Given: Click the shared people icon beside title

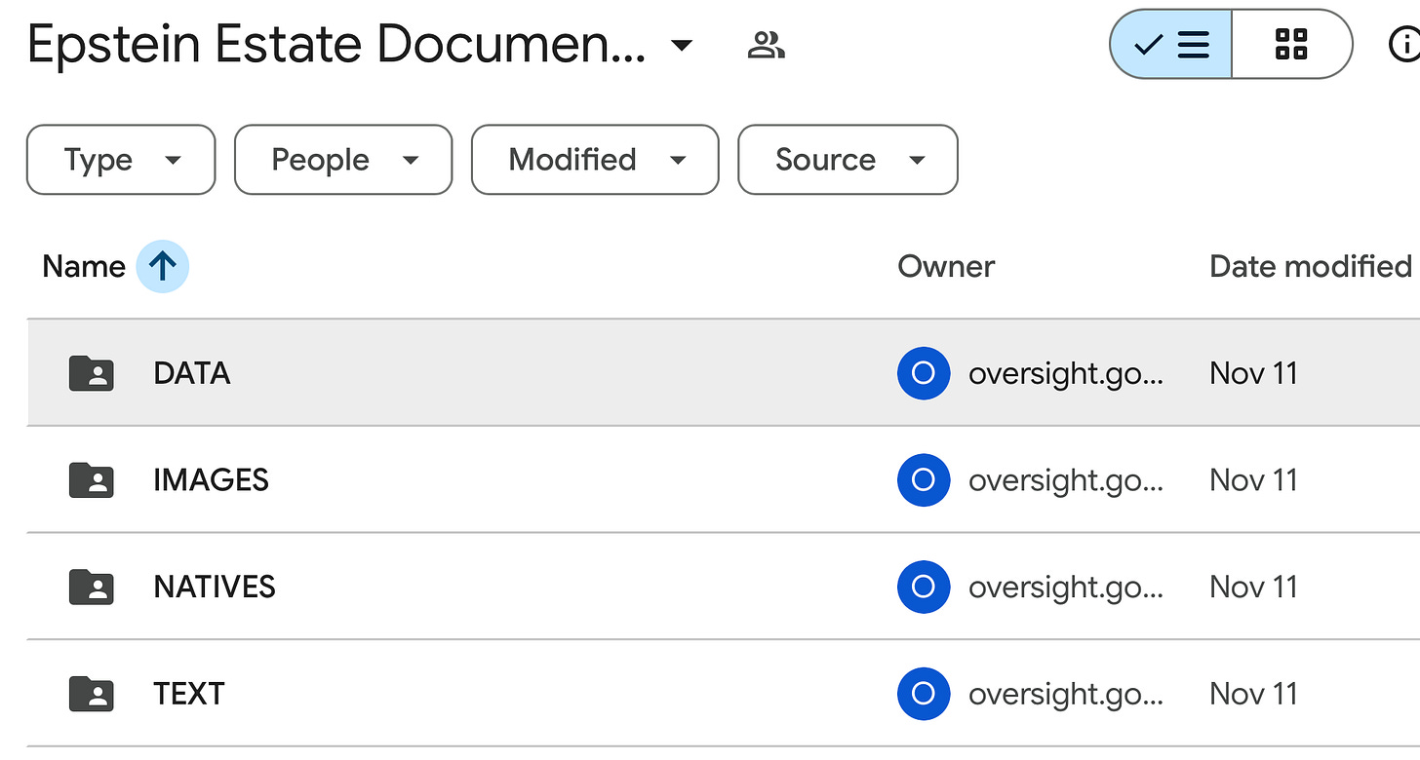Looking at the screenshot, I should point(767,44).
